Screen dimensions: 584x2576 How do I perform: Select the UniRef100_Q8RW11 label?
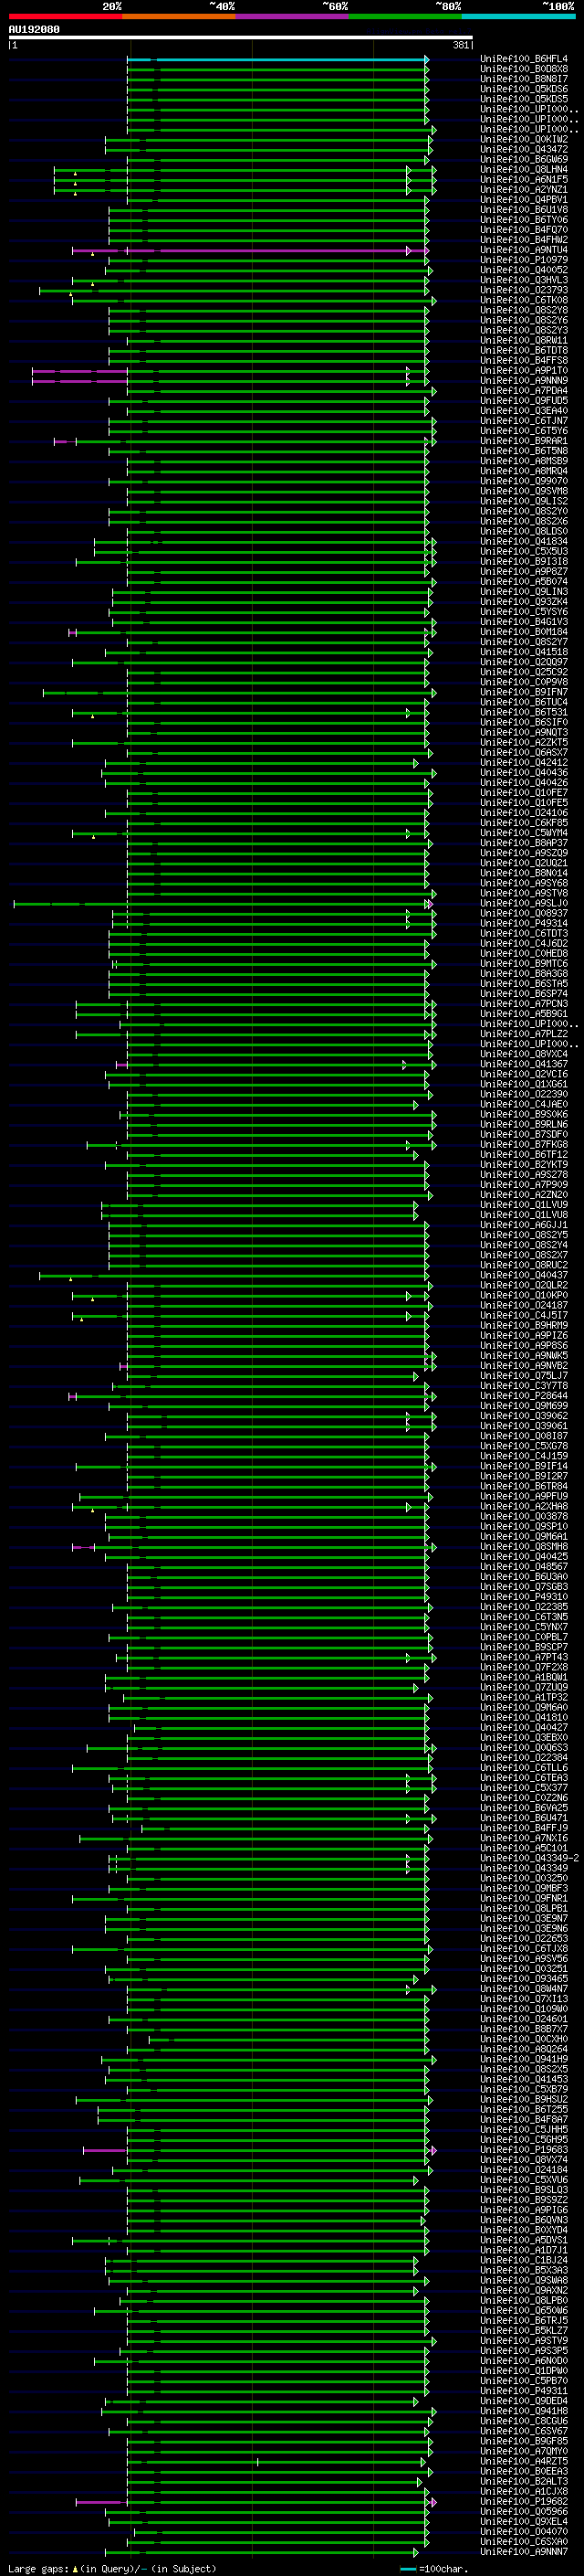coord(523,341)
